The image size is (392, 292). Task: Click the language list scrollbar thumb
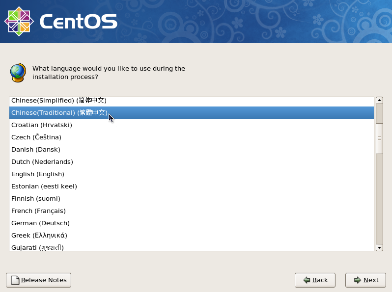tap(379, 138)
